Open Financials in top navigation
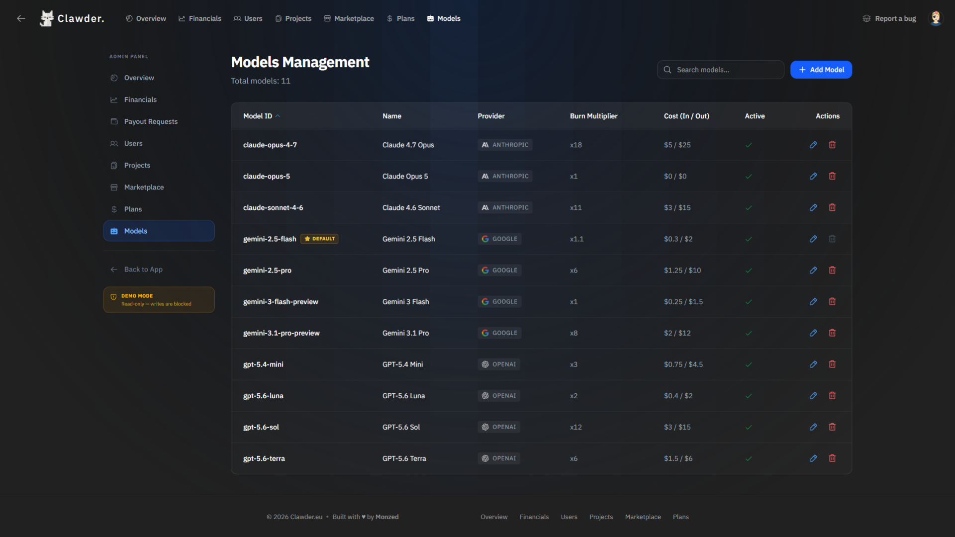This screenshot has width=955, height=537. click(200, 18)
